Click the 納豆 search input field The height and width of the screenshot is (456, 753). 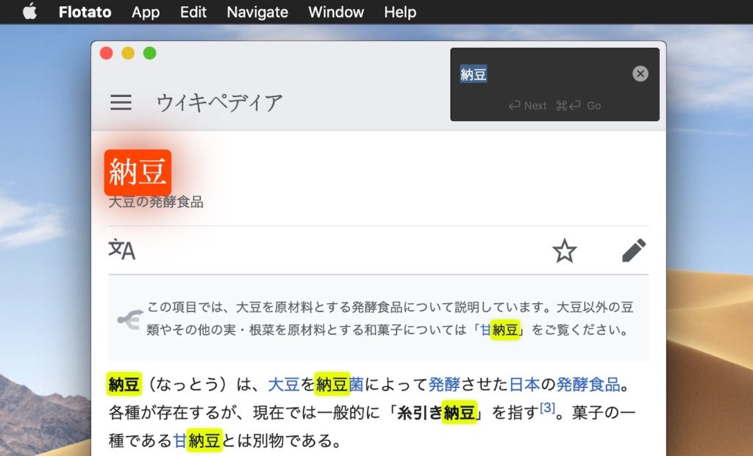coord(515,73)
